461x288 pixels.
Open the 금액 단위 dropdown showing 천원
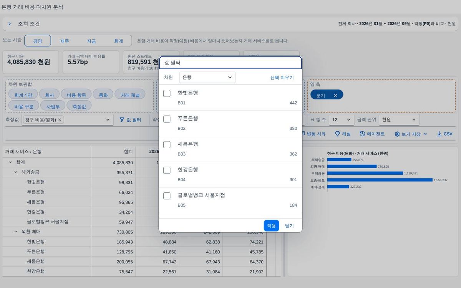pos(399,120)
